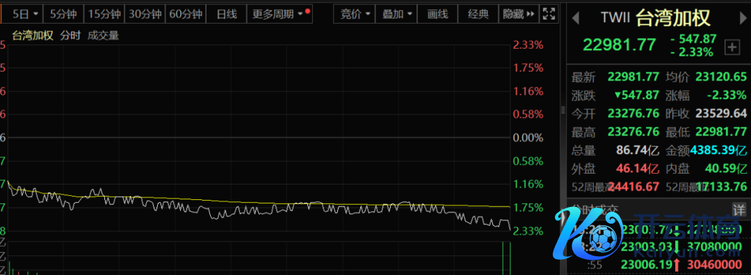Toggle the 成交量 volume indicator label
Viewport: 751px width, 275px height.
tap(103, 36)
